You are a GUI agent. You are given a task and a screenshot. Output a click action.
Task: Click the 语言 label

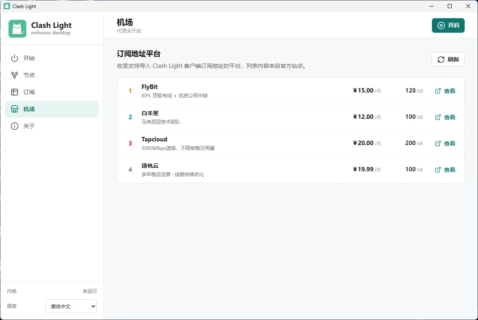tap(12, 306)
